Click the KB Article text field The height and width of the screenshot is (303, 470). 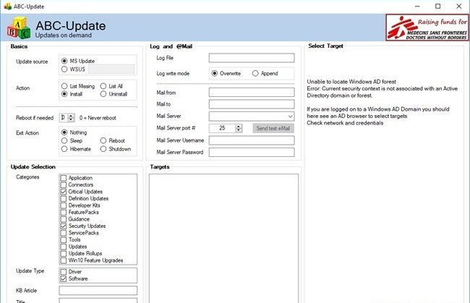pos(98,290)
